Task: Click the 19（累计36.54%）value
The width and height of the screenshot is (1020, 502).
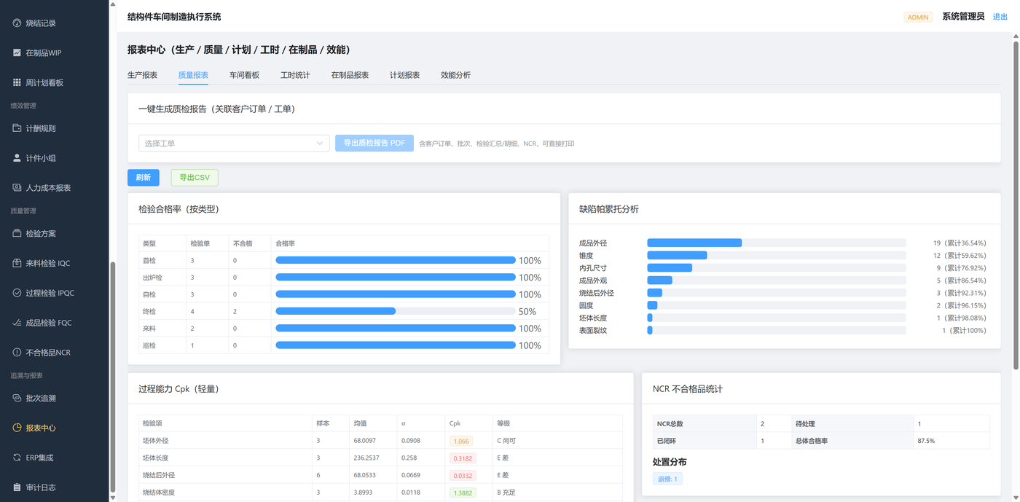Action: point(960,243)
